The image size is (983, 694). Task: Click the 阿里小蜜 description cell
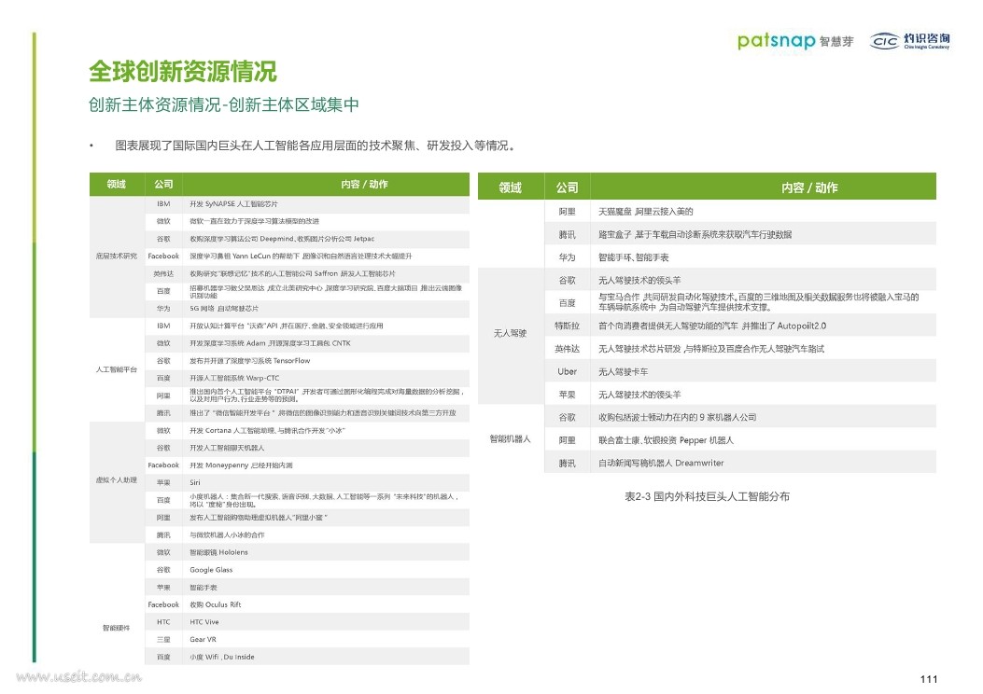326,518
